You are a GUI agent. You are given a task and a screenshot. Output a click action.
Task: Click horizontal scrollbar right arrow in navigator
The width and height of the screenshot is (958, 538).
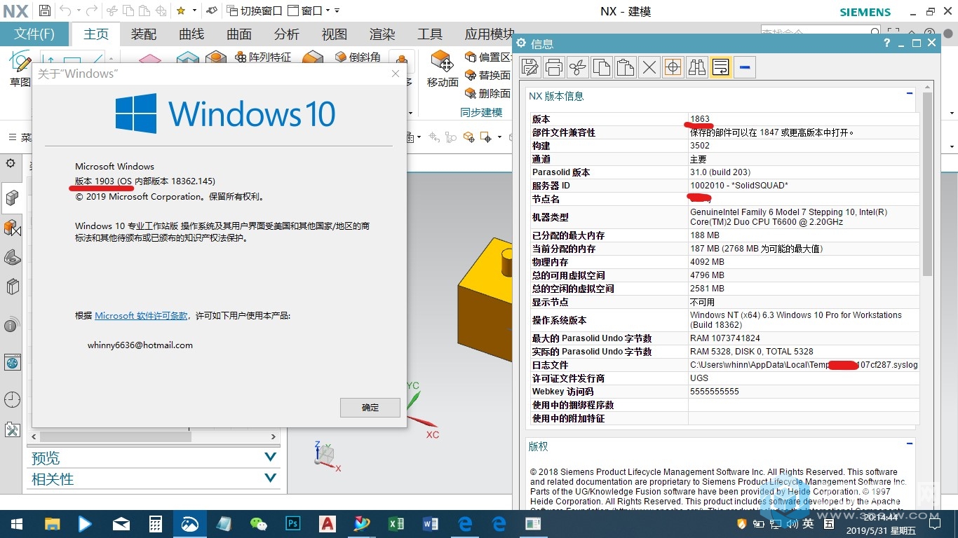(274, 436)
